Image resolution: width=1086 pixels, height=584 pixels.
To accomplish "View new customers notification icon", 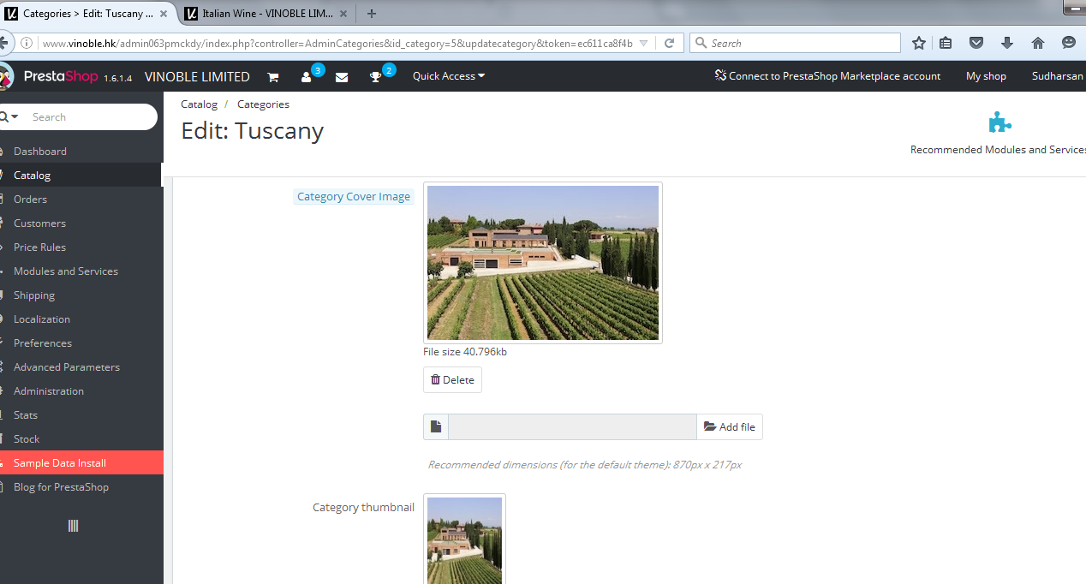I will (x=307, y=77).
